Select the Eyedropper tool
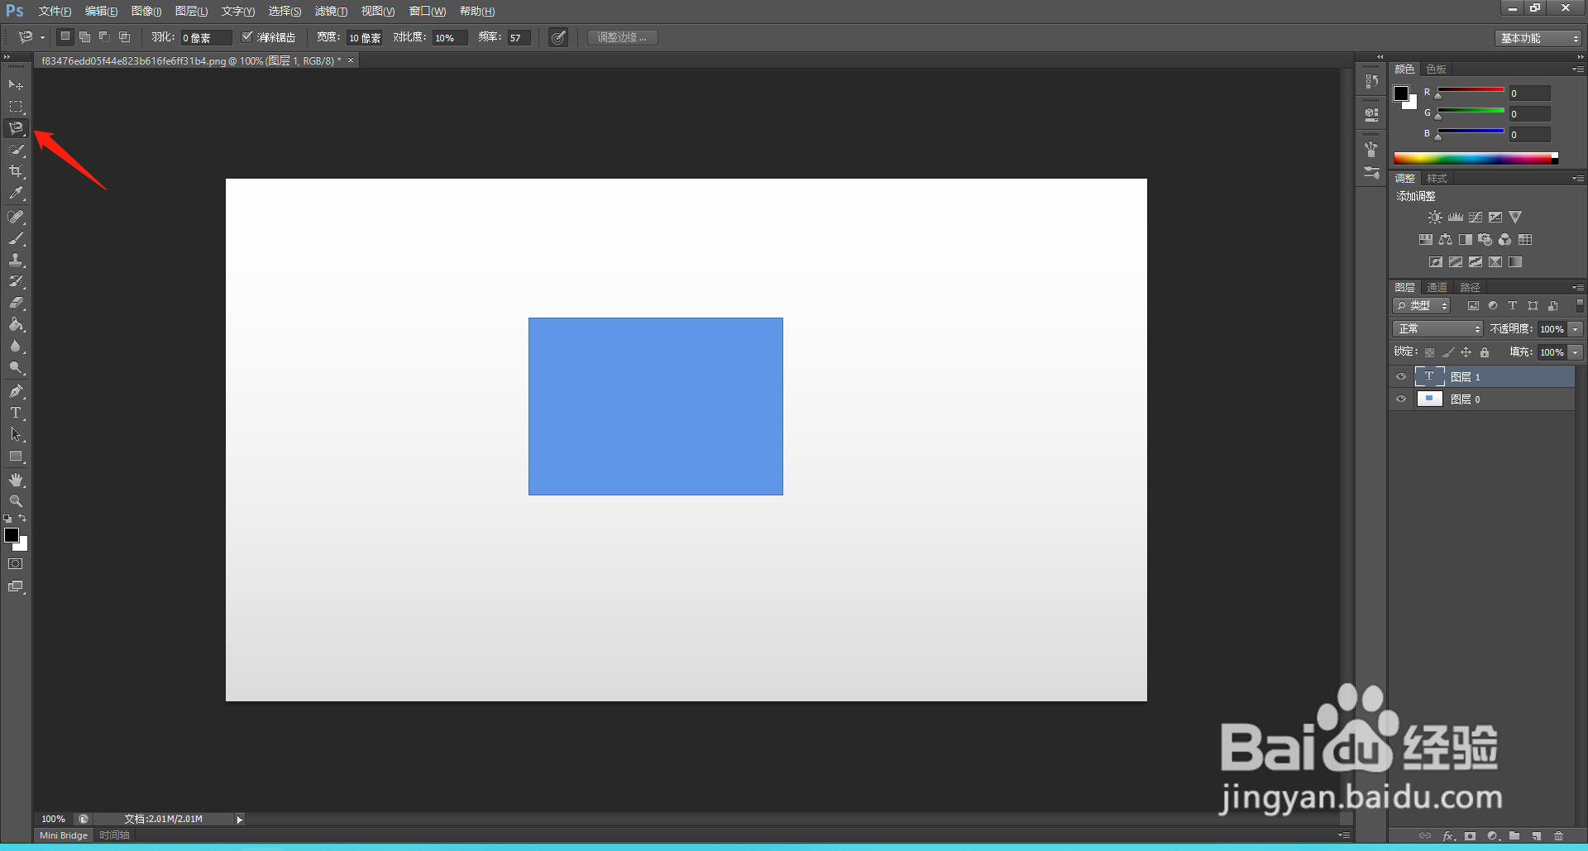Image resolution: width=1588 pixels, height=851 pixels. [16, 194]
